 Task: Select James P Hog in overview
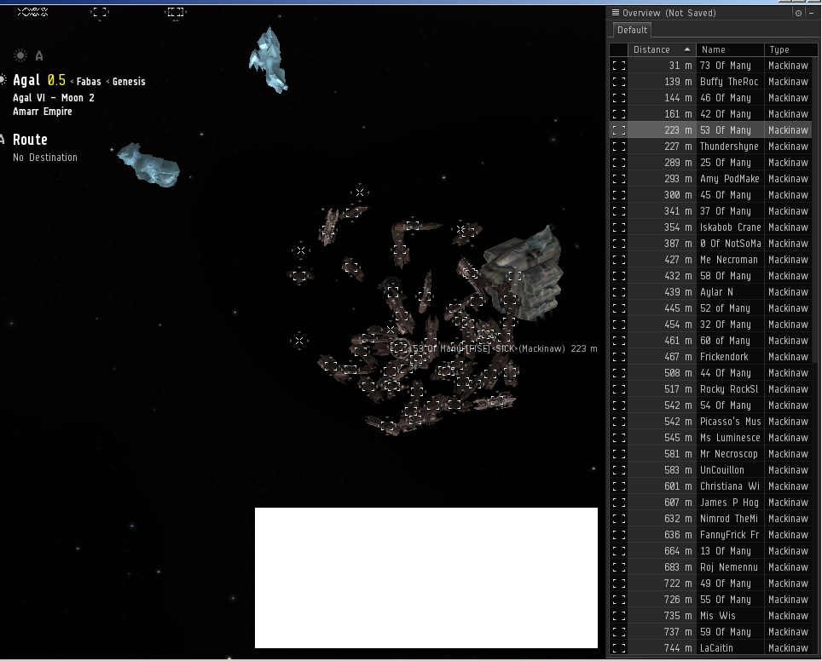710,503
